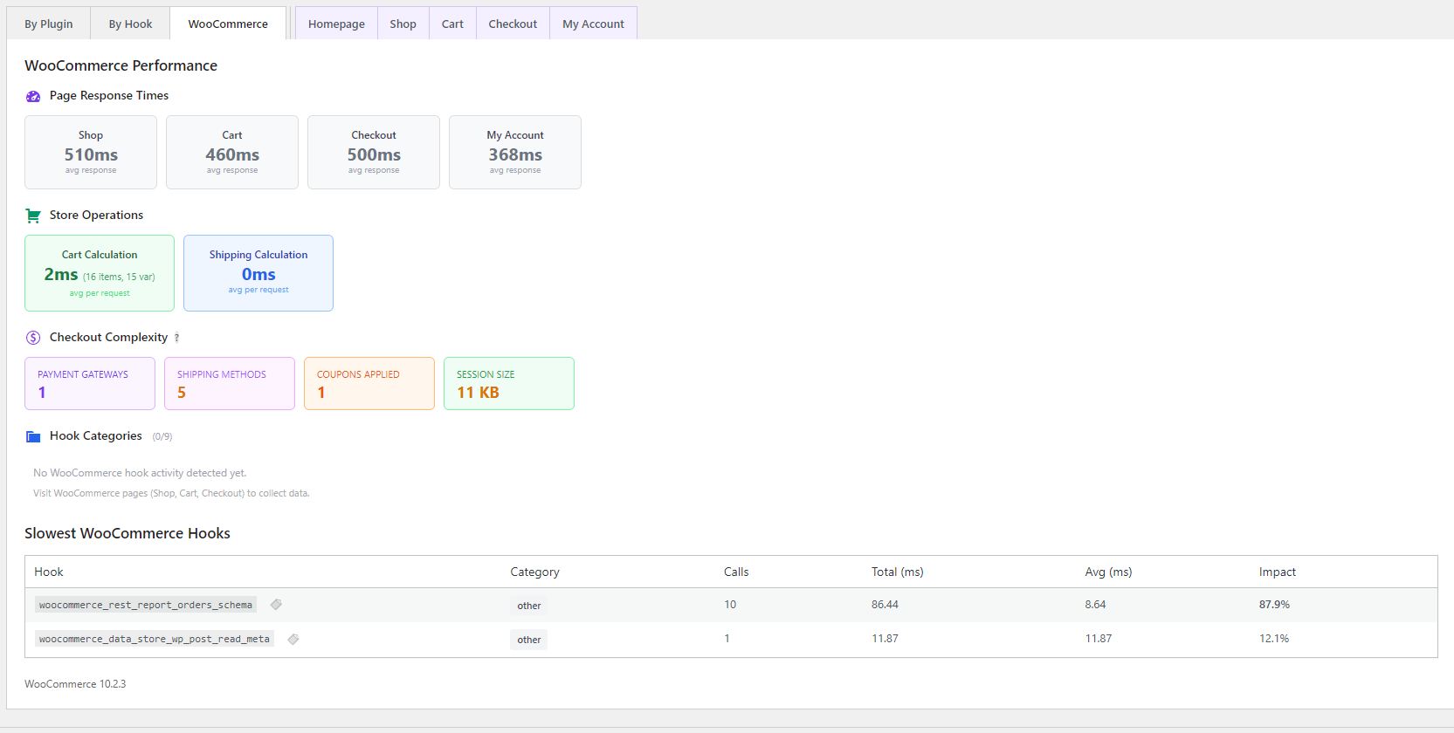Click the Checkout Complexity dollar icon

33,338
